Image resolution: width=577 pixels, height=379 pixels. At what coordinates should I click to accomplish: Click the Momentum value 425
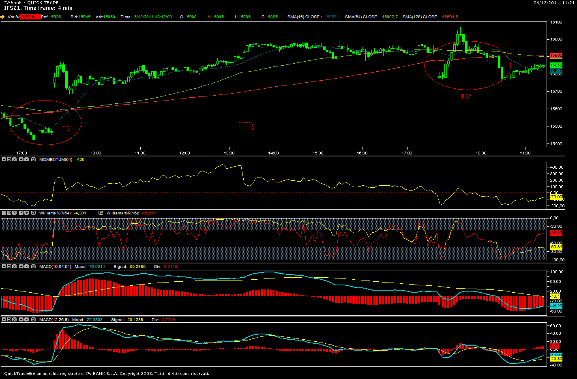[80, 160]
